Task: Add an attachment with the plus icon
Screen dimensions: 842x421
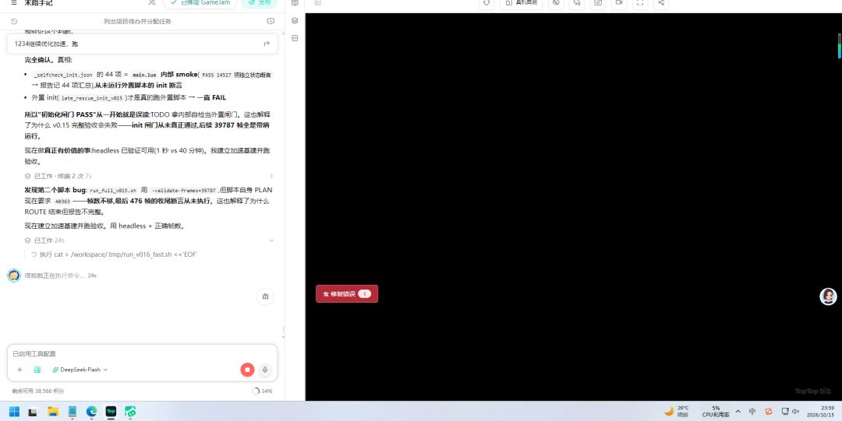Action: [x=19, y=370]
